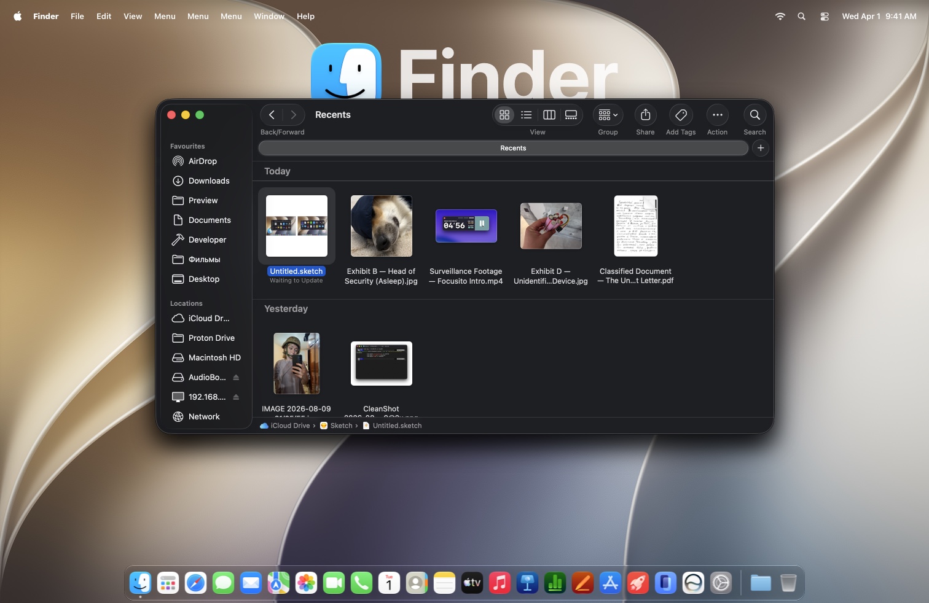Select Surveillance Footage Focusito Intro.mp4
929x603 pixels.
466,226
